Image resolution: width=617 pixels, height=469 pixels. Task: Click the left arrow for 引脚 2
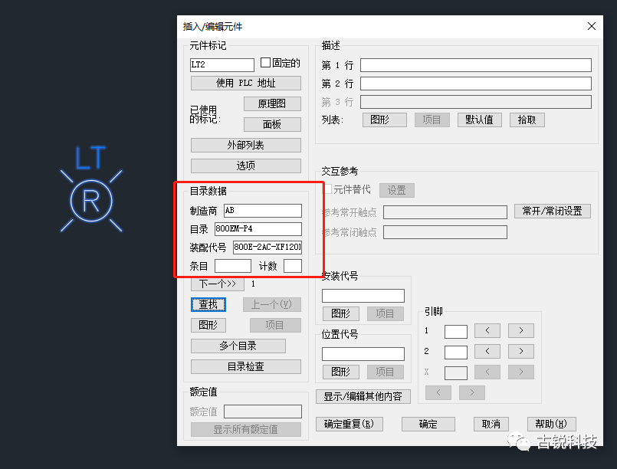[x=487, y=351]
